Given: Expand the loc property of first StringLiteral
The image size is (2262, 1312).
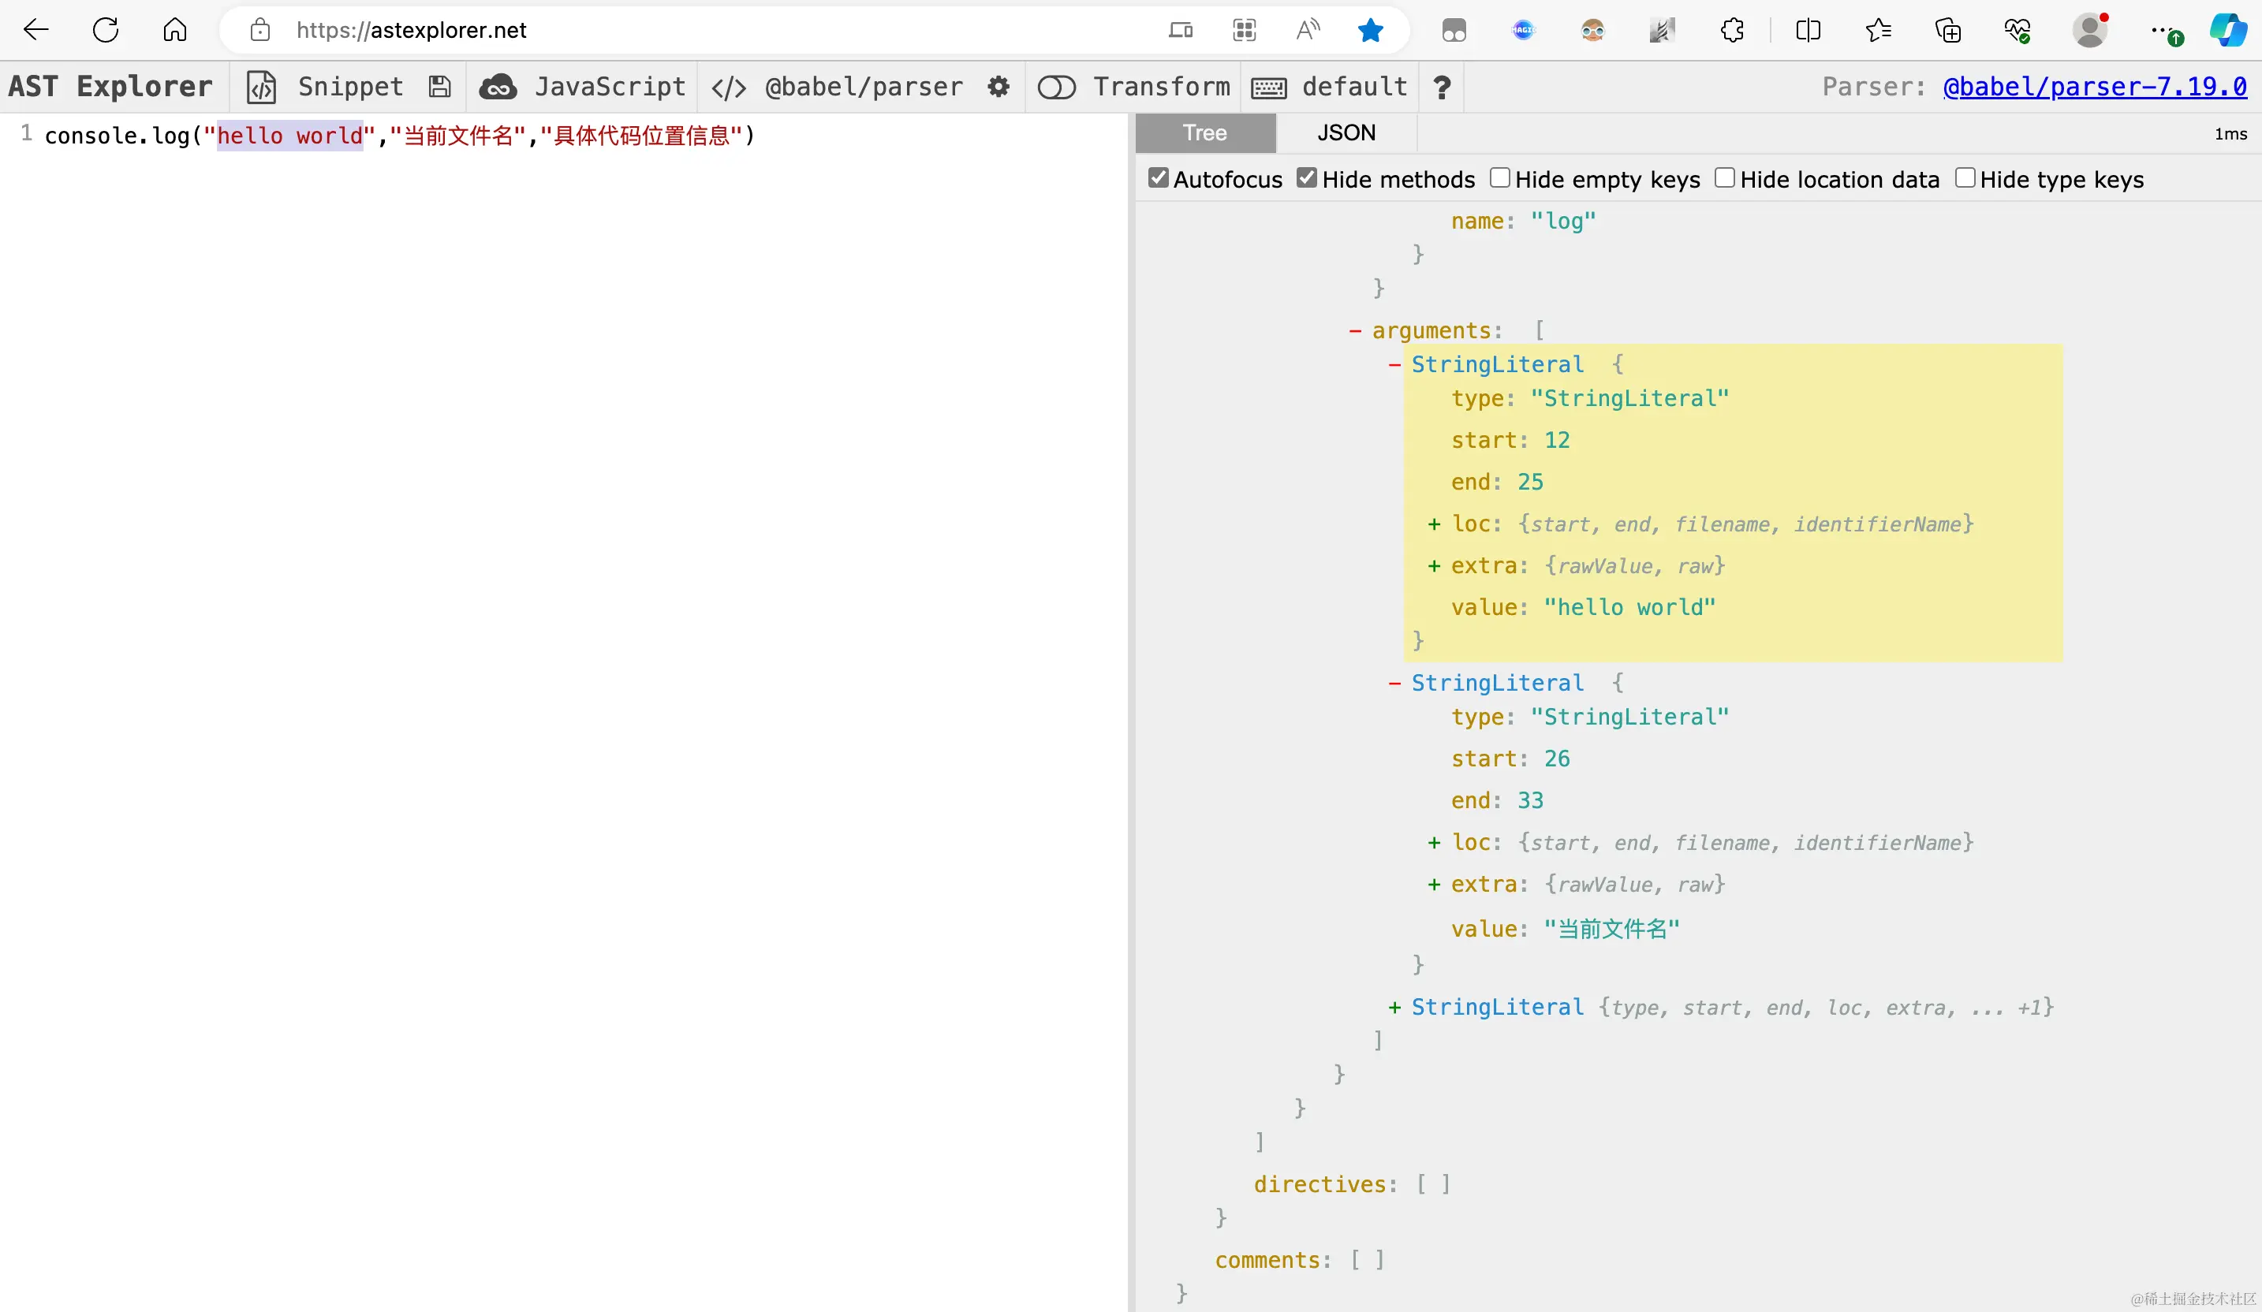Looking at the screenshot, I should coord(1434,524).
